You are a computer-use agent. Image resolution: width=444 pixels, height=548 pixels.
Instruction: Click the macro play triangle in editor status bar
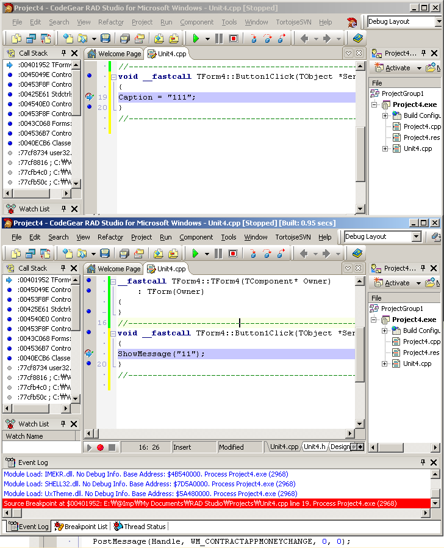[x=89, y=448]
